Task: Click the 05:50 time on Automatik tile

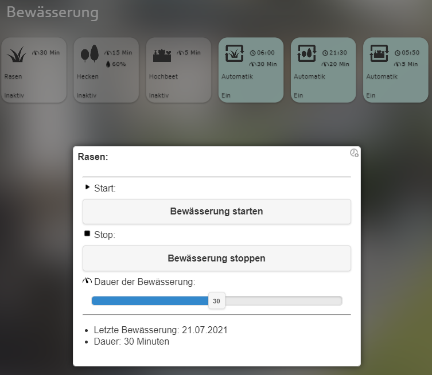Action: click(411, 53)
